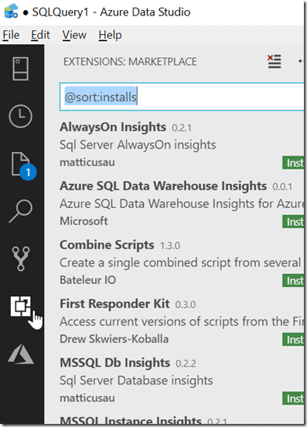Click the Bateleur IO publisher name
Viewport: 307px width, 427px height.
88,280
